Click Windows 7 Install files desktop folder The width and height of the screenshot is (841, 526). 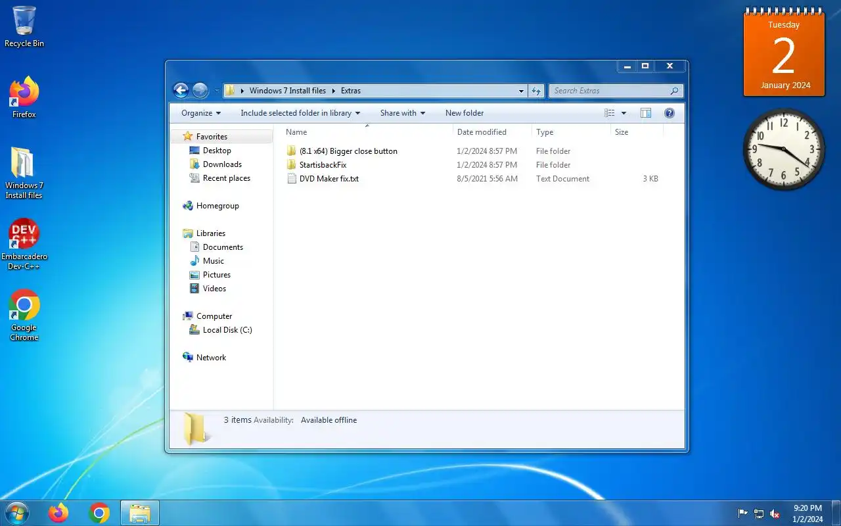(x=24, y=173)
